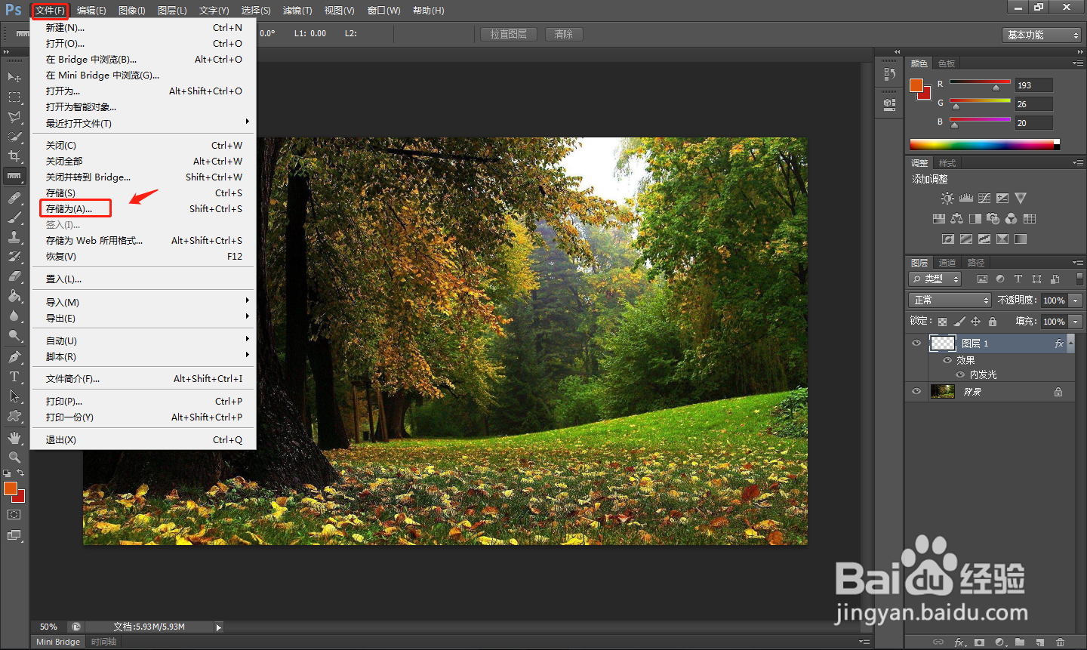Choose 新建(N)... menu item

[143, 28]
